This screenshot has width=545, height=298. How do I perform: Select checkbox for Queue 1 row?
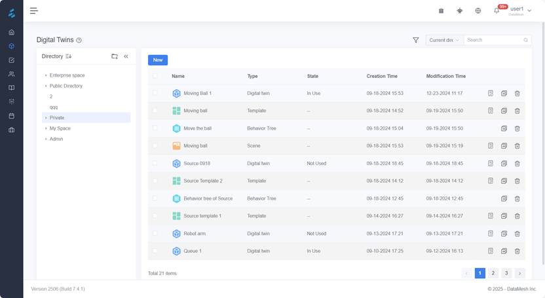pyautogui.click(x=155, y=251)
